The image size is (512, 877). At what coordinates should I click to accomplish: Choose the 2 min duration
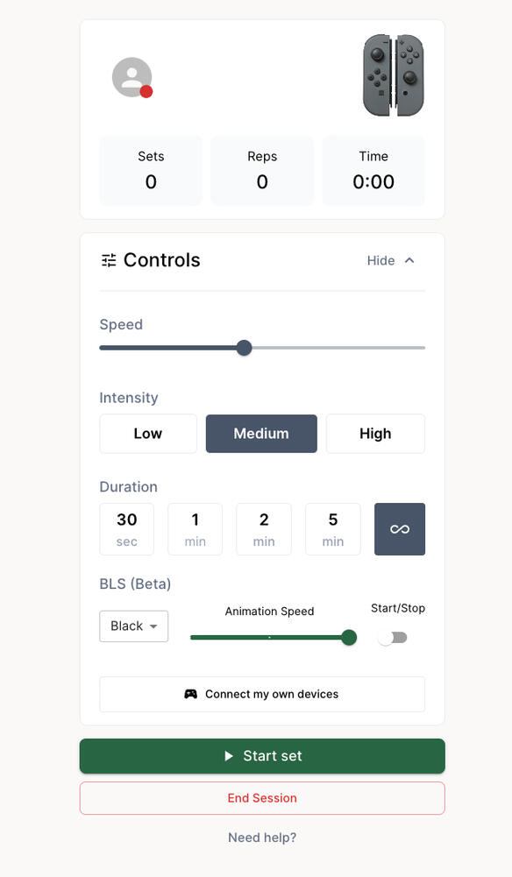264,529
